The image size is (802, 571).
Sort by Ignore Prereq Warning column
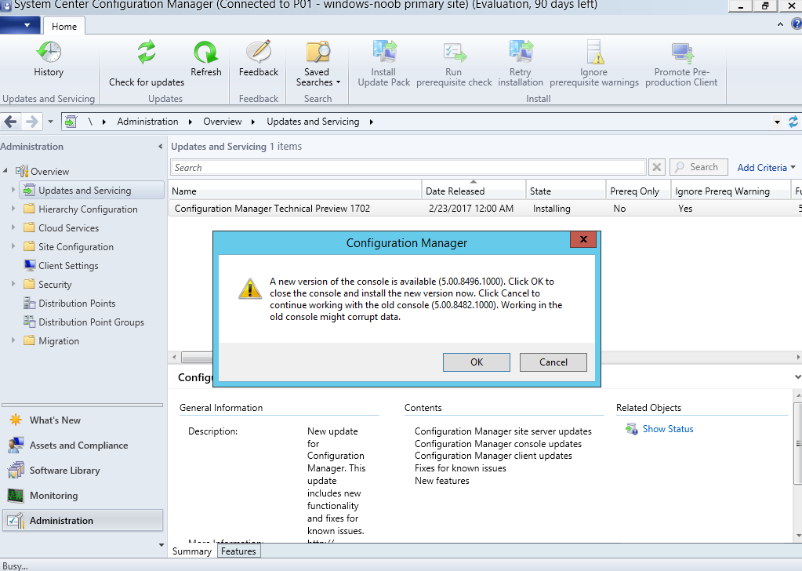coord(731,191)
